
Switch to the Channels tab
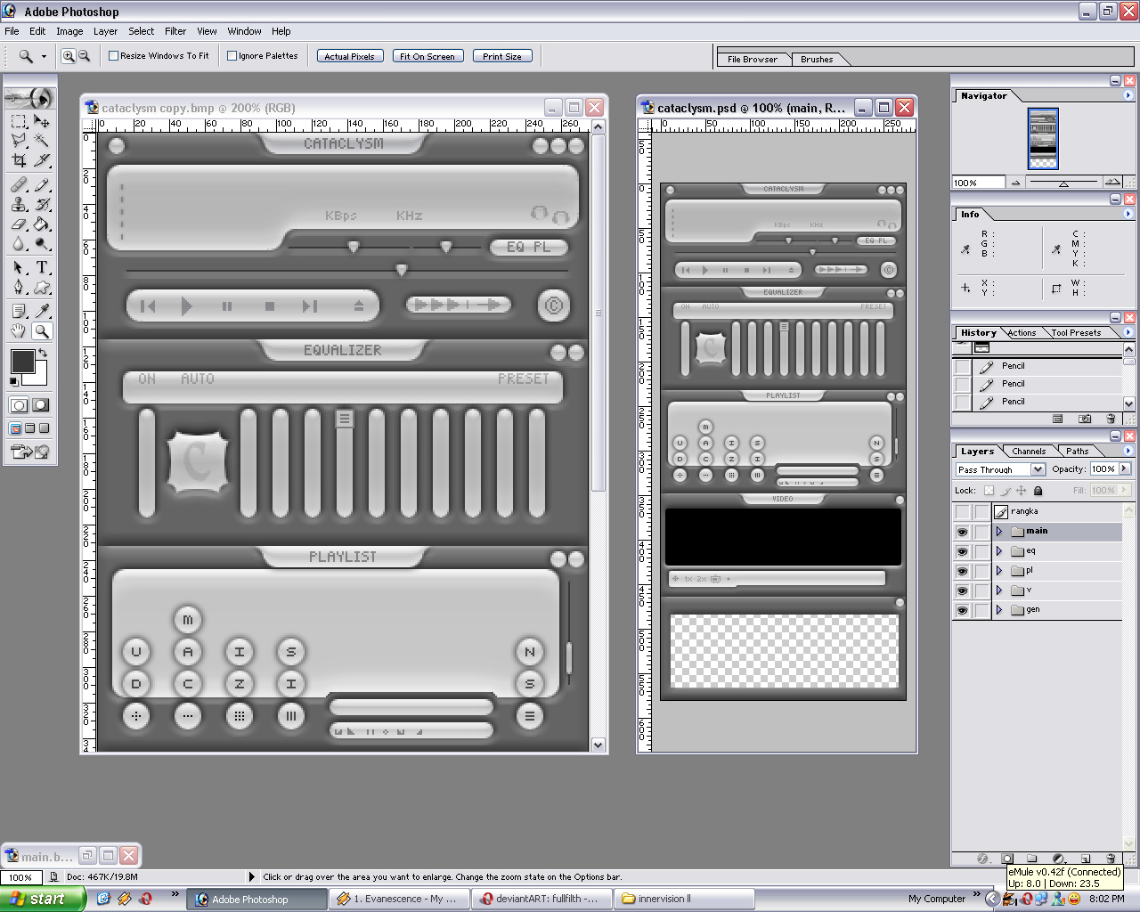(1029, 452)
